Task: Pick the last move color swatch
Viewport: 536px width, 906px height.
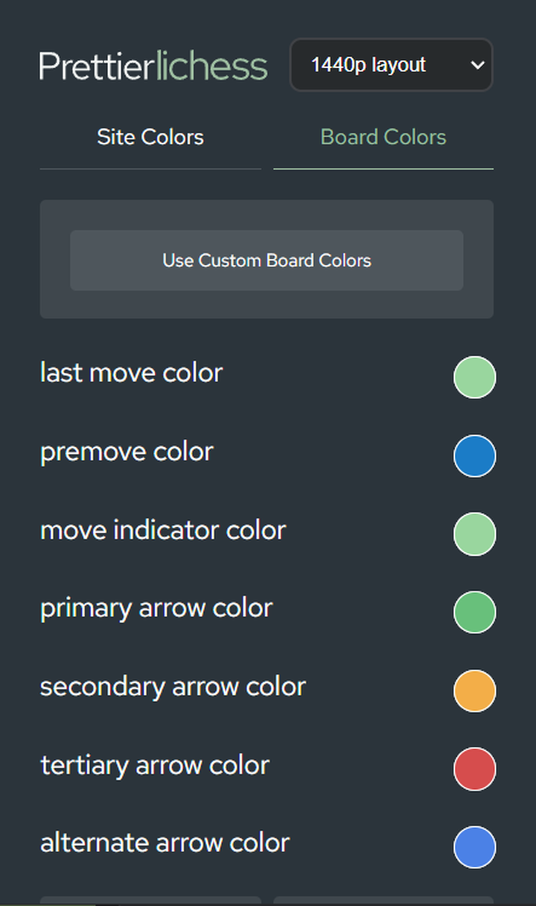Action: pyautogui.click(x=474, y=377)
